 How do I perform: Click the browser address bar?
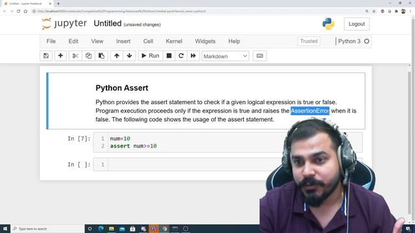pyautogui.click(x=197, y=12)
